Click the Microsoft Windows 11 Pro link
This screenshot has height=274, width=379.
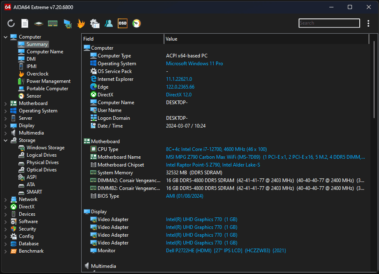click(194, 64)
